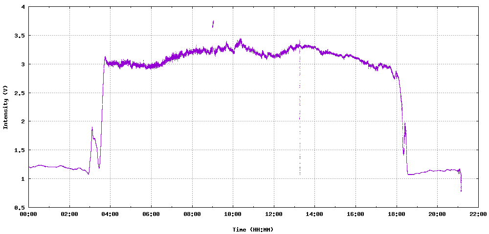Click the x-axis label "20:00"
The height and width of the screenshot is (234, 489).
tap(437, 214)
